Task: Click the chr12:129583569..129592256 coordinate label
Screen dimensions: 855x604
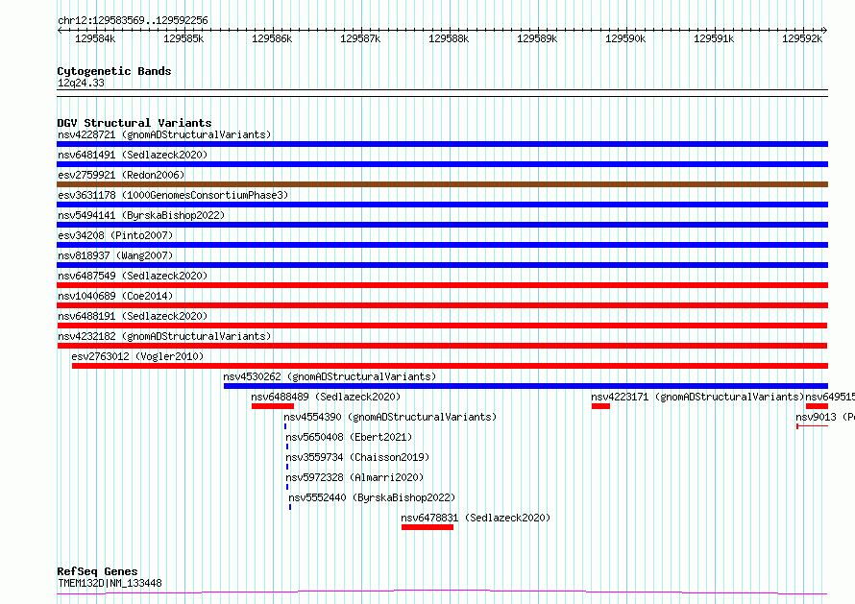Action: (x=133, y=20)
